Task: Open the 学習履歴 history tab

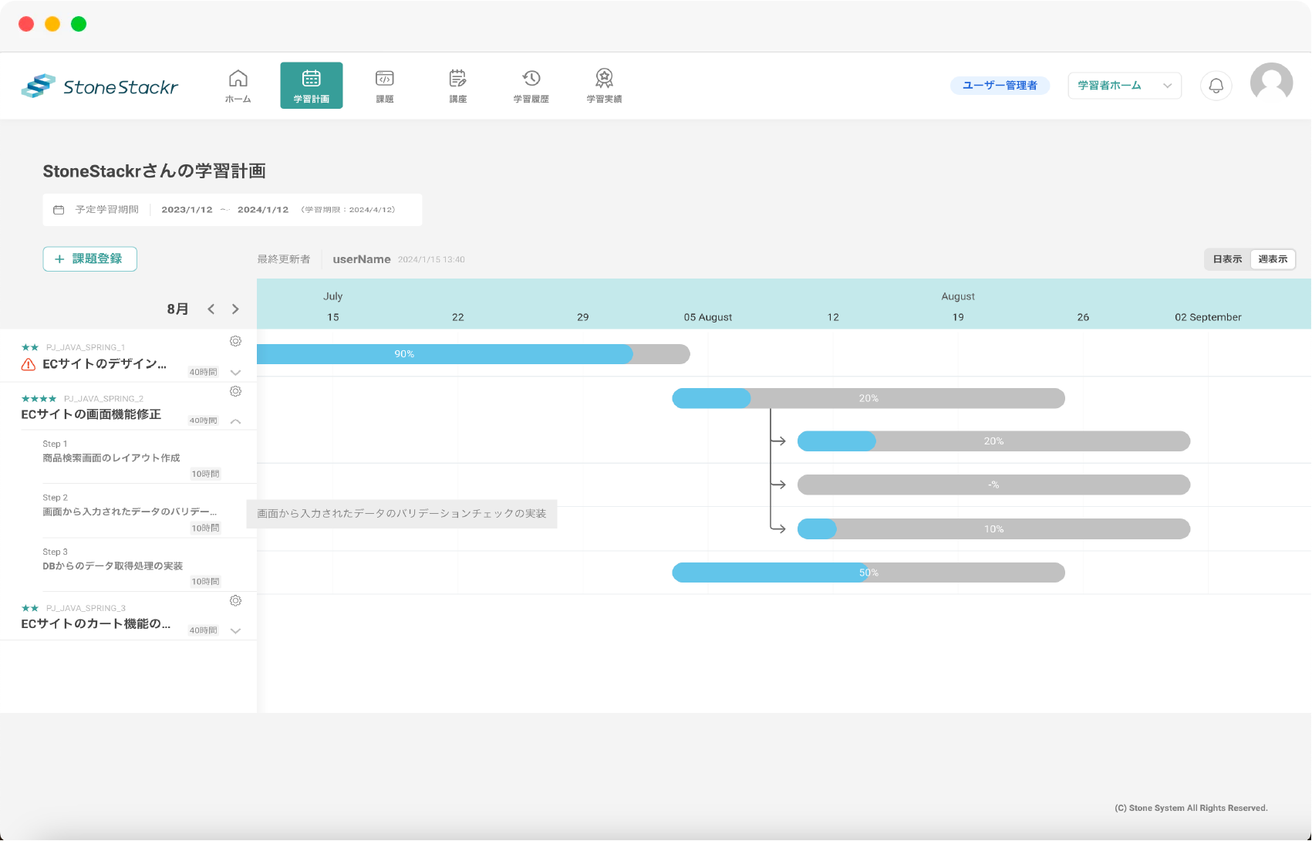Action: [531, 86]
